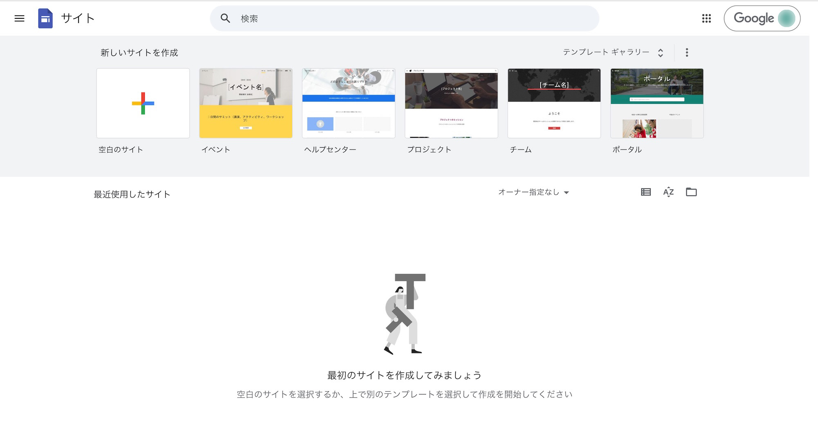Open the AZ sort options
Screen dimensions: 818x446
[668, 192]
